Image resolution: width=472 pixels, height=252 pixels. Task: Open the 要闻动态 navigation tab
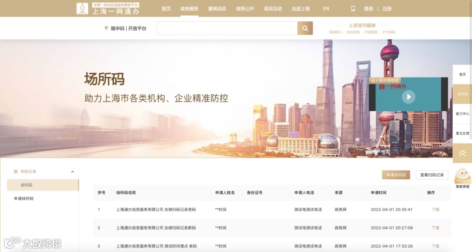217,9
